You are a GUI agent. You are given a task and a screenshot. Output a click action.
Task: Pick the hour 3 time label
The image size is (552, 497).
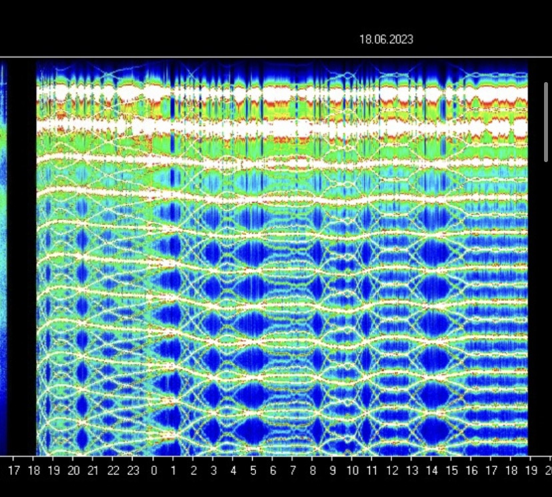[x=213, y=471]
